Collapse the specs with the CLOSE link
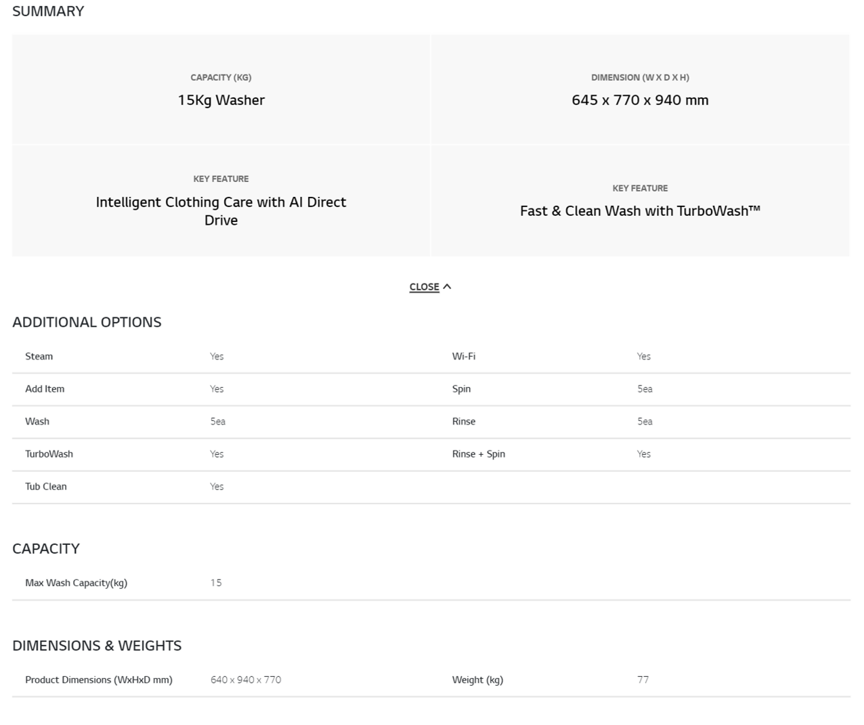 pos(424,287)
